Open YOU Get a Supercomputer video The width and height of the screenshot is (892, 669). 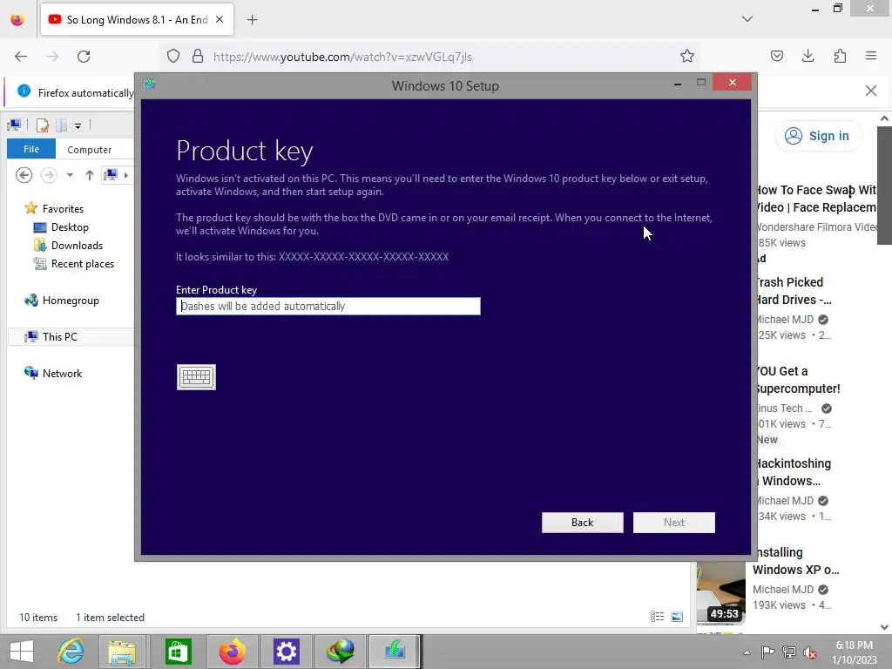click(798, 380)
